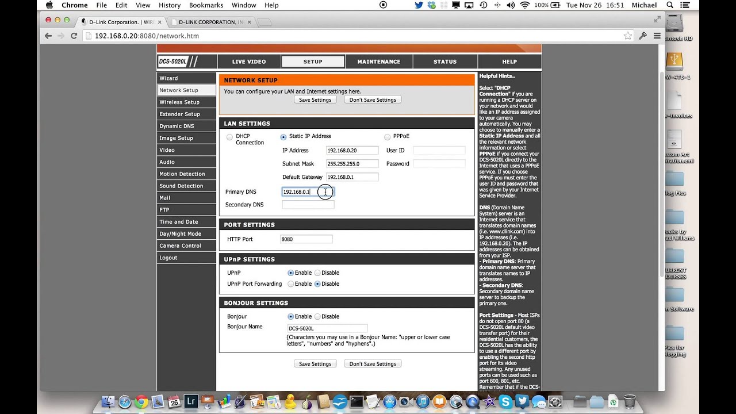Open the HELP tab

point(509,62)
